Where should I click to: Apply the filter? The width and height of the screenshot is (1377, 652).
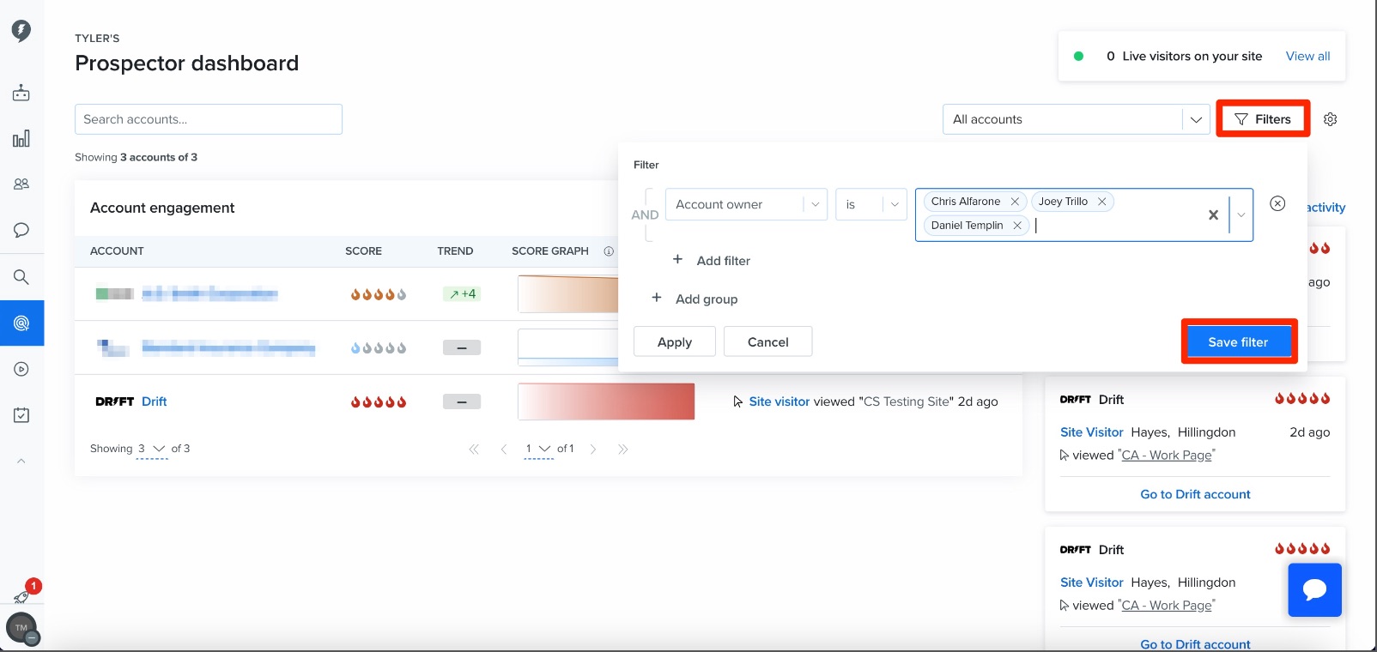coord(675,341)
